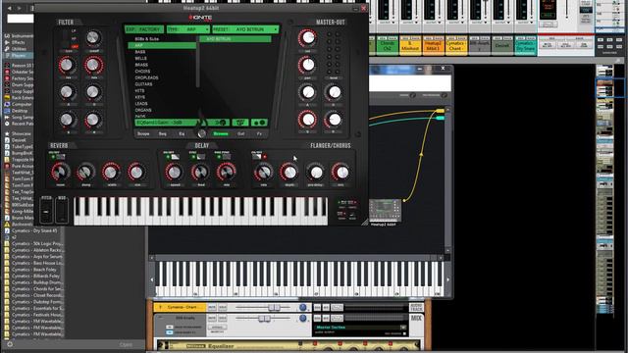Open the Computer location icon in browser
The height and width of the screenshot is (353, 628).
pos(7,104)
